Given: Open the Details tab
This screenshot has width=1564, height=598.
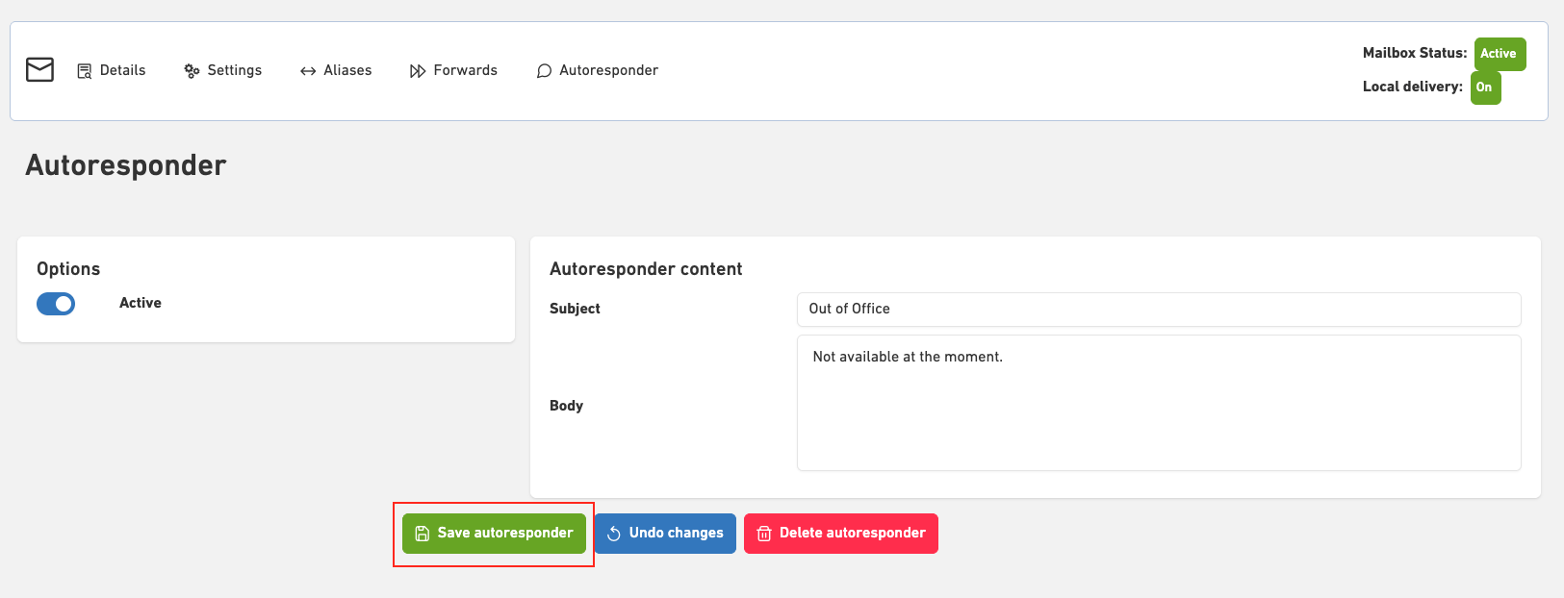Looking at the screenshot, I should pyautogui.click(x=112, y=70).
